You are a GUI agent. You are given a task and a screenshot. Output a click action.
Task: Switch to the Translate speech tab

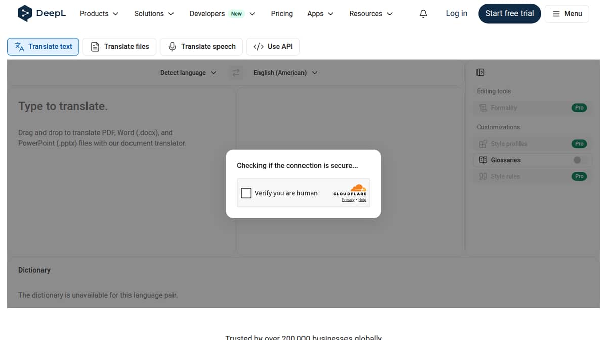click(x=201, y=46)
